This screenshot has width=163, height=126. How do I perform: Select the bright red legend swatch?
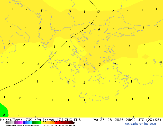pos(56,123)
